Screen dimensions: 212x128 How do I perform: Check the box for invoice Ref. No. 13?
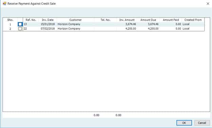click(20, 24)
